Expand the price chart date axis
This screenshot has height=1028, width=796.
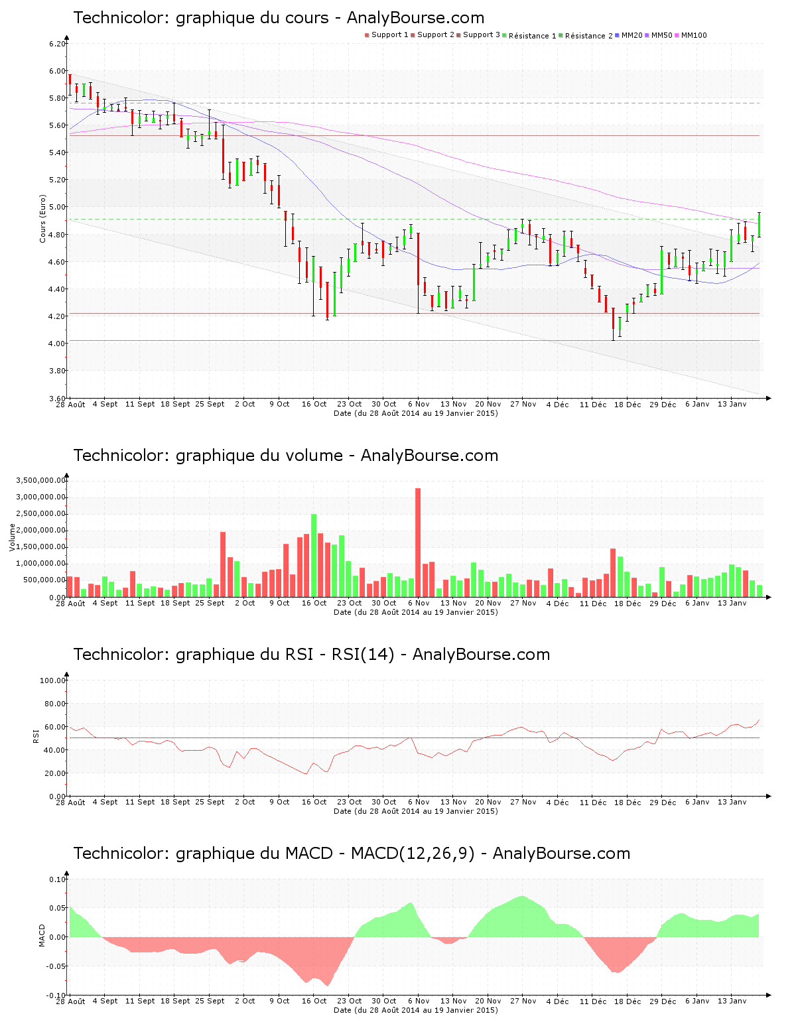415,412
